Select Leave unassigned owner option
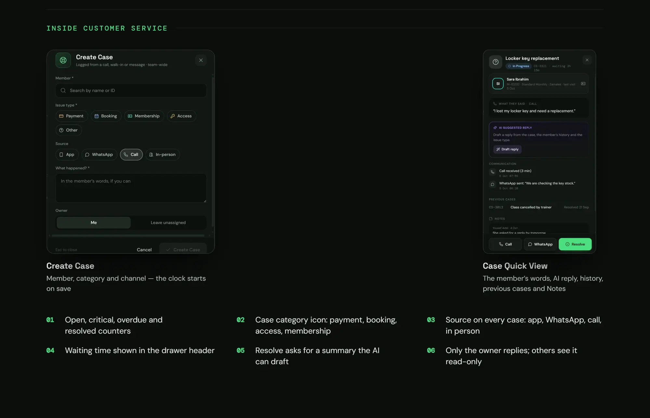650x418 pixels. (168, 222)
